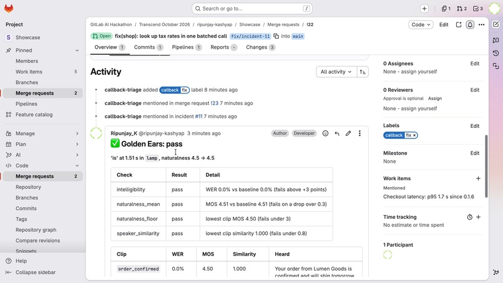Click the notifications bell icon
The height and width of the screenshot is (283, 503).
470,25
